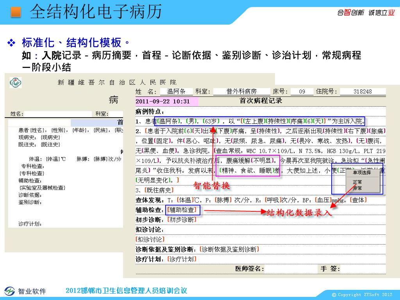Click the [男] gender field
Viewport: 400px width, 300px height.
point(191,121)
